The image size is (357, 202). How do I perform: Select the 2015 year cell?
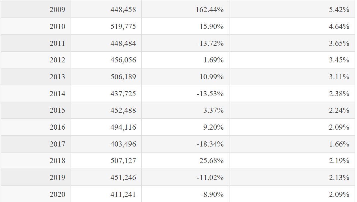pyautogui.click(x=36, y=110)
